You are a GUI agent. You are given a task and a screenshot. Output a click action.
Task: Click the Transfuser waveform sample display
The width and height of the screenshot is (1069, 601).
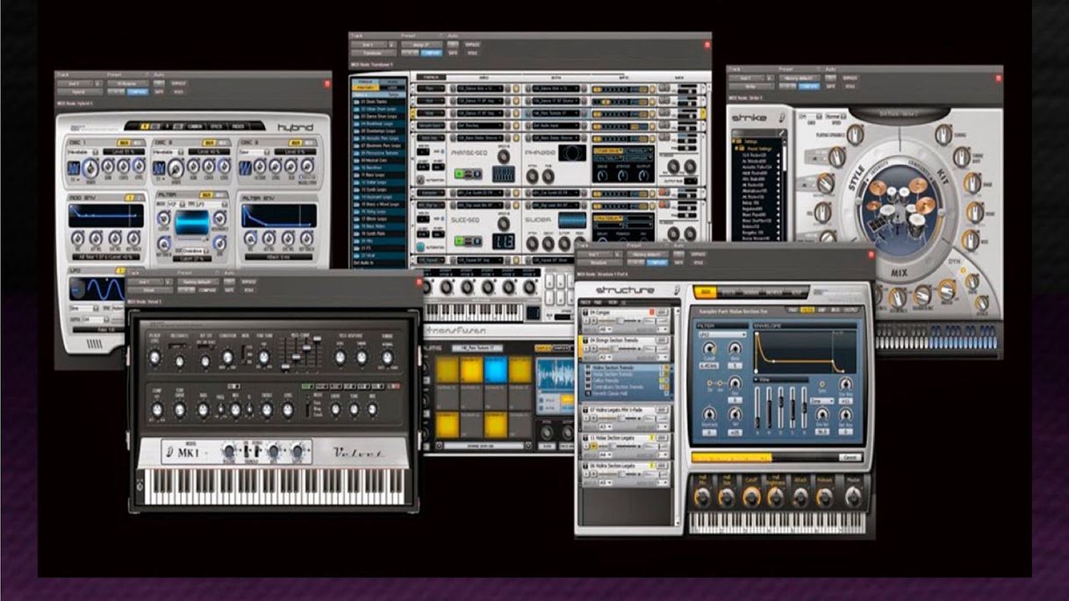pos(555,373)
